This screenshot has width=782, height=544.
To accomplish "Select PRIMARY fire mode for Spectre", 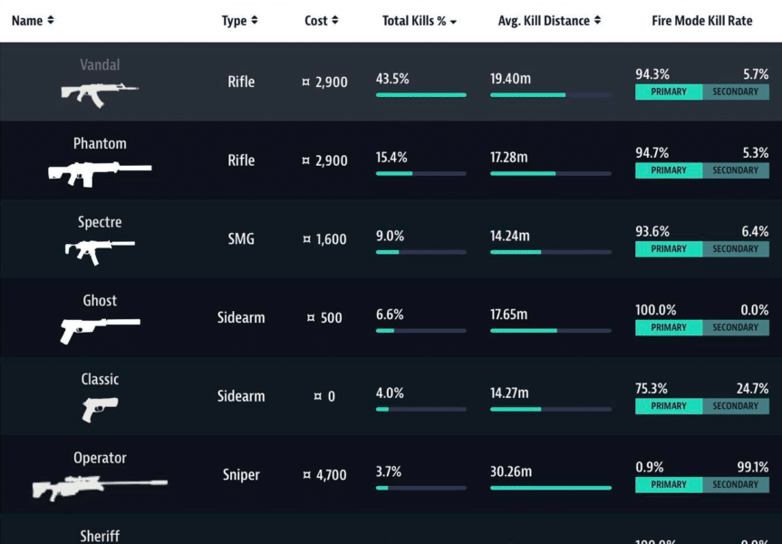I will (x=669, y=249).
